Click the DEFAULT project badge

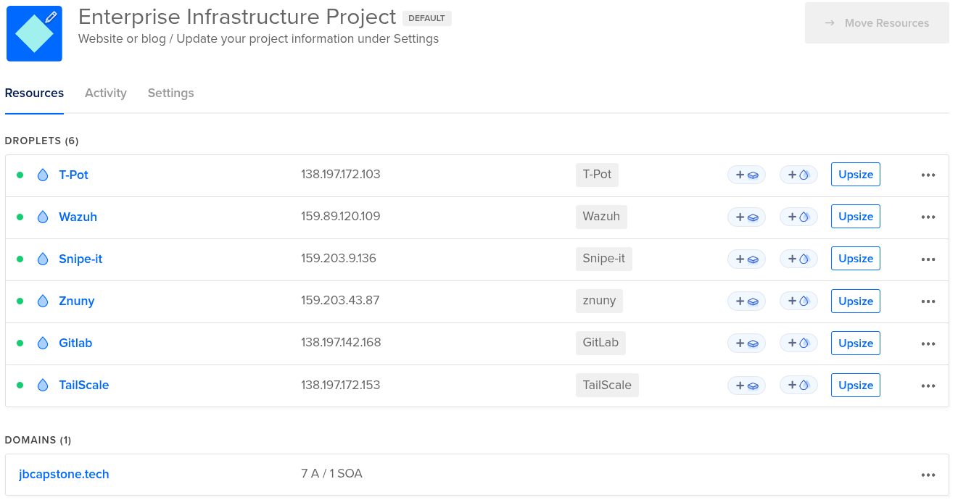pyautogui.click(x=427, y=17)
